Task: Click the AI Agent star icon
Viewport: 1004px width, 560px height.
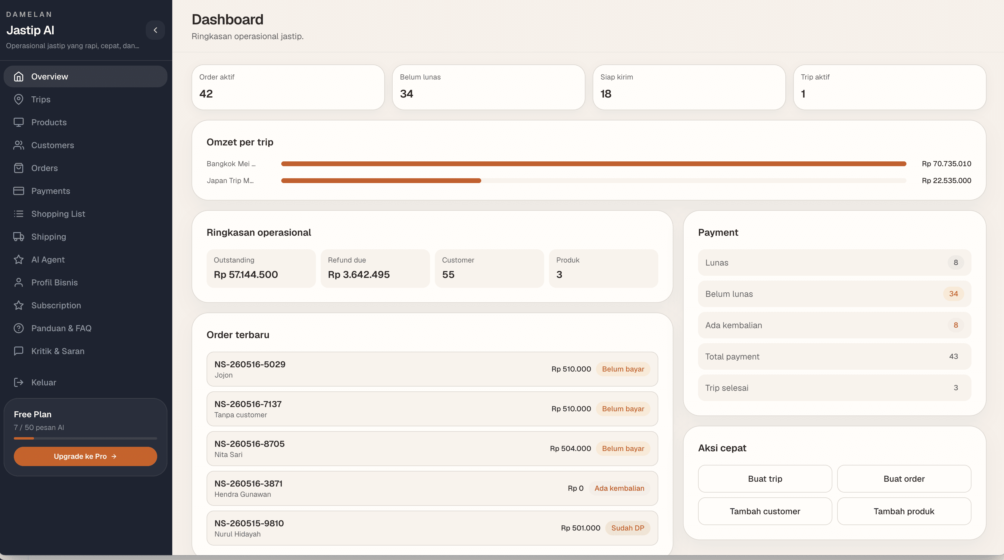Action: coord(18,260)
